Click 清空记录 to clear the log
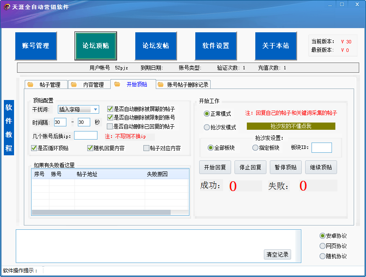The height and width of the screenshot is (277, 366). click(x=277, y=254)
